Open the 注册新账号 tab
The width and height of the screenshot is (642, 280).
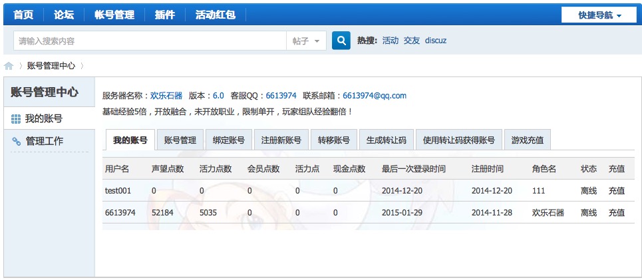coord(281,140)
